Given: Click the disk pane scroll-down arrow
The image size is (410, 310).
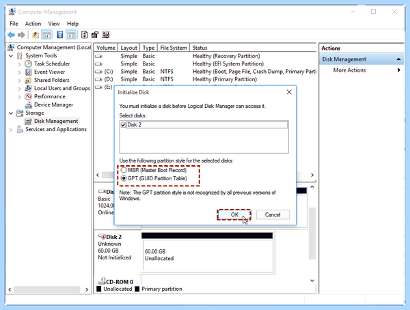Looking at the screenshot, I should [312, 281].
